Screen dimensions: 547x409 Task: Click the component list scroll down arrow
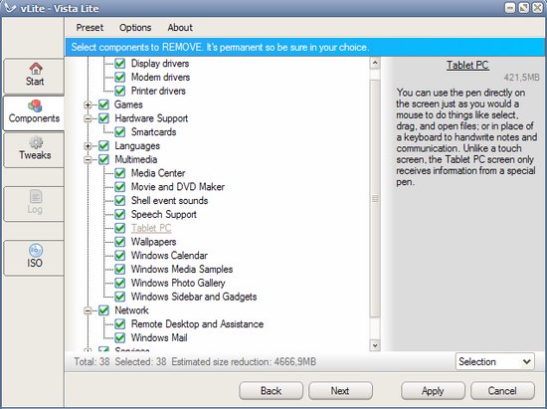pyautogui.click(x=375, y=345)
